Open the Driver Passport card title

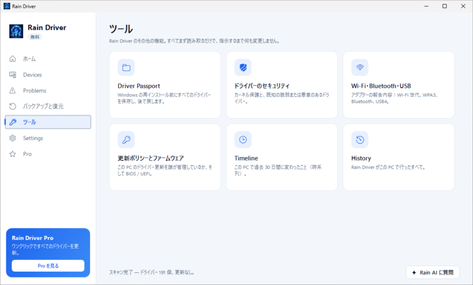139,86
